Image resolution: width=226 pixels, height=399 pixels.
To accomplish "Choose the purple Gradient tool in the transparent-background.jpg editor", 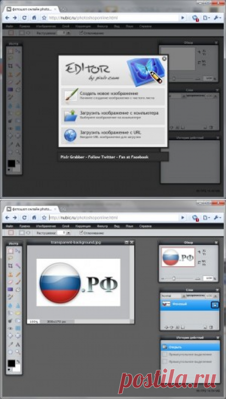I will [10, 290].
